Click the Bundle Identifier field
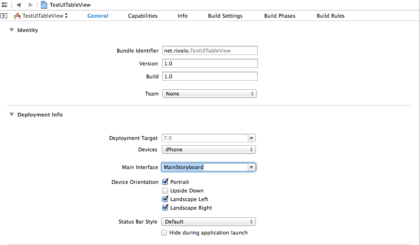The height and width of the screenshot is (245, 420). 210,51
